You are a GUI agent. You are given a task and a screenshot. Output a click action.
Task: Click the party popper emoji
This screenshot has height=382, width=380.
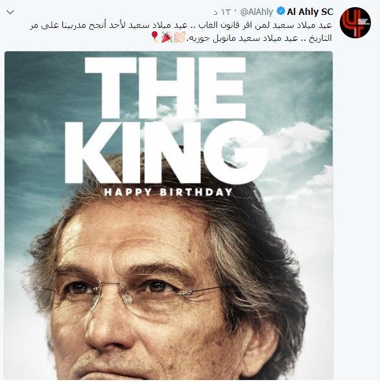coord(167,37)
